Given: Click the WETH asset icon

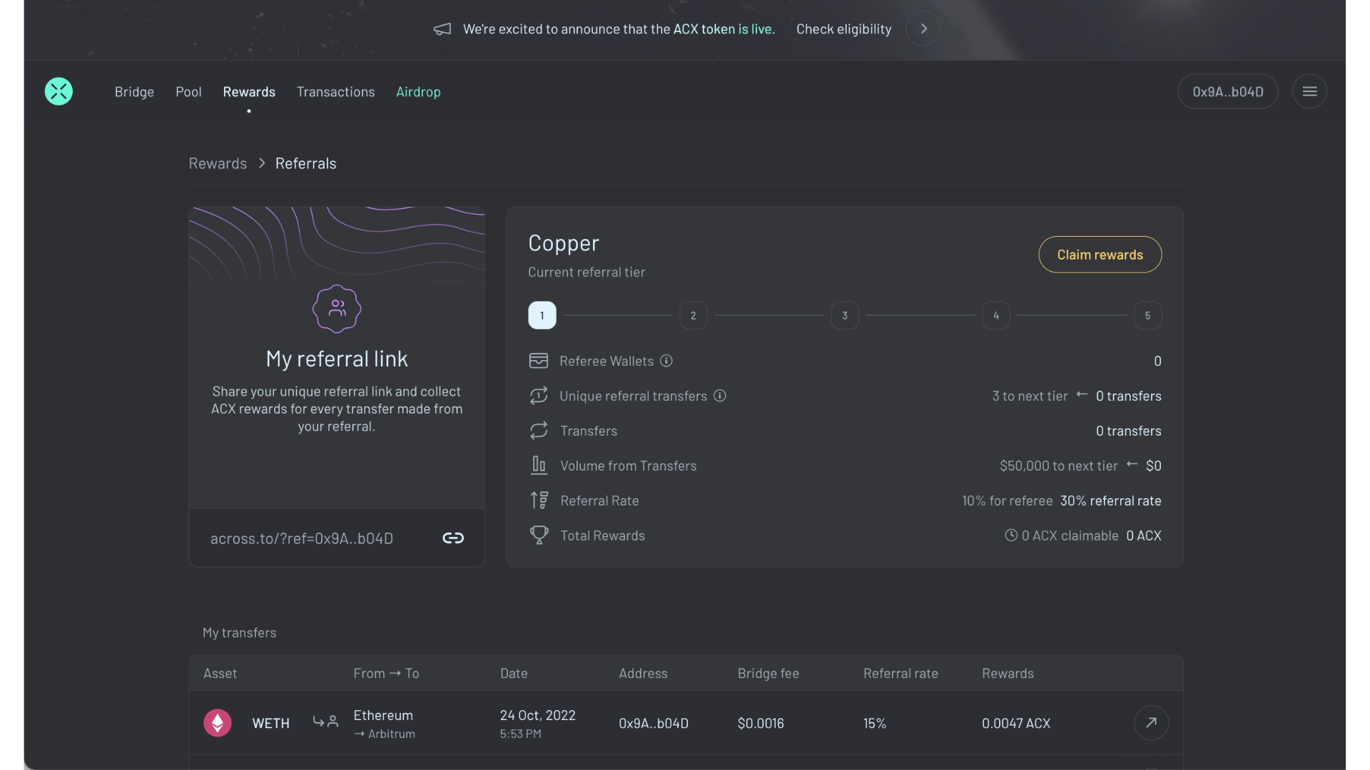Looking at the screenshot, I should point(218,723).
